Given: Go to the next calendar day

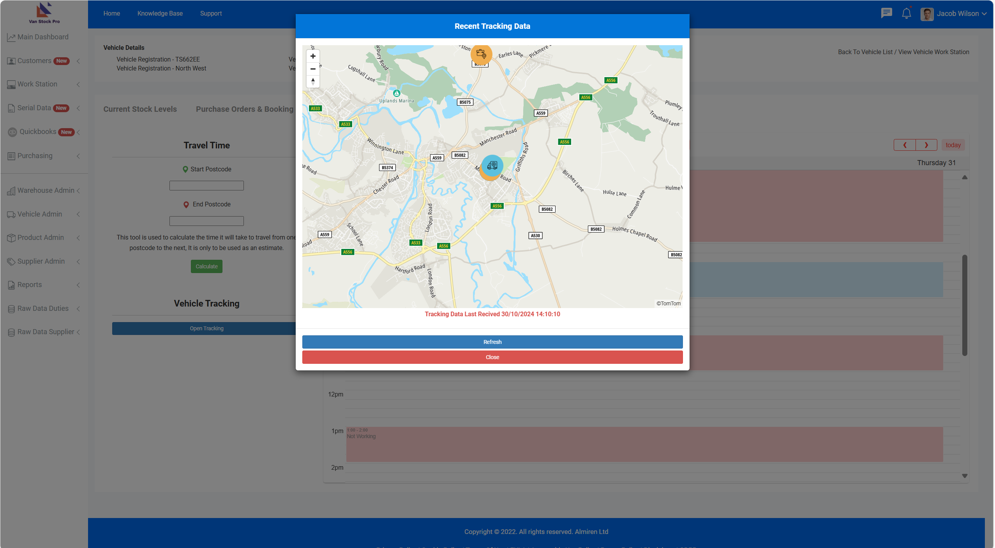Looking at the screenshot, I should 926,145.
